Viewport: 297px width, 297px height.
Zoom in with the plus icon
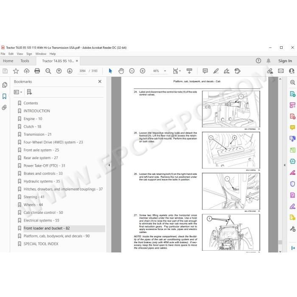pyautogui.click(x=143, y=71)
